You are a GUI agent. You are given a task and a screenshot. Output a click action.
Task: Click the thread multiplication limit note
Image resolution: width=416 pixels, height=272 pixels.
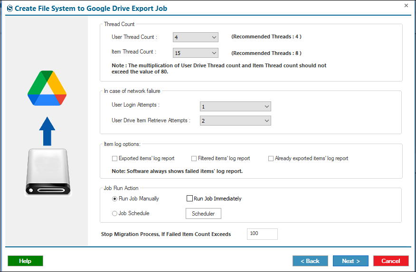219,68
